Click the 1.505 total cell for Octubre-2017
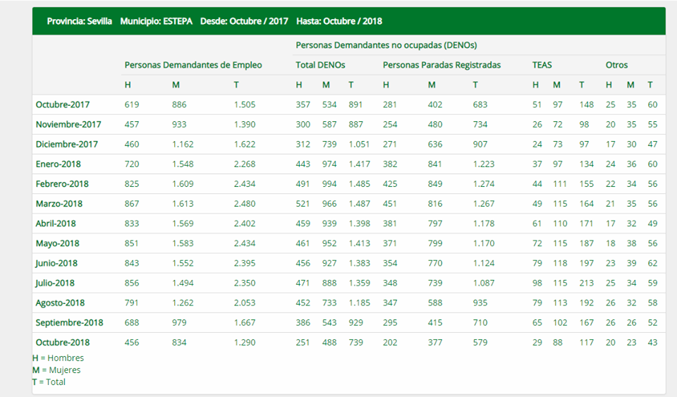677x397 pixels. click(246, 104)
